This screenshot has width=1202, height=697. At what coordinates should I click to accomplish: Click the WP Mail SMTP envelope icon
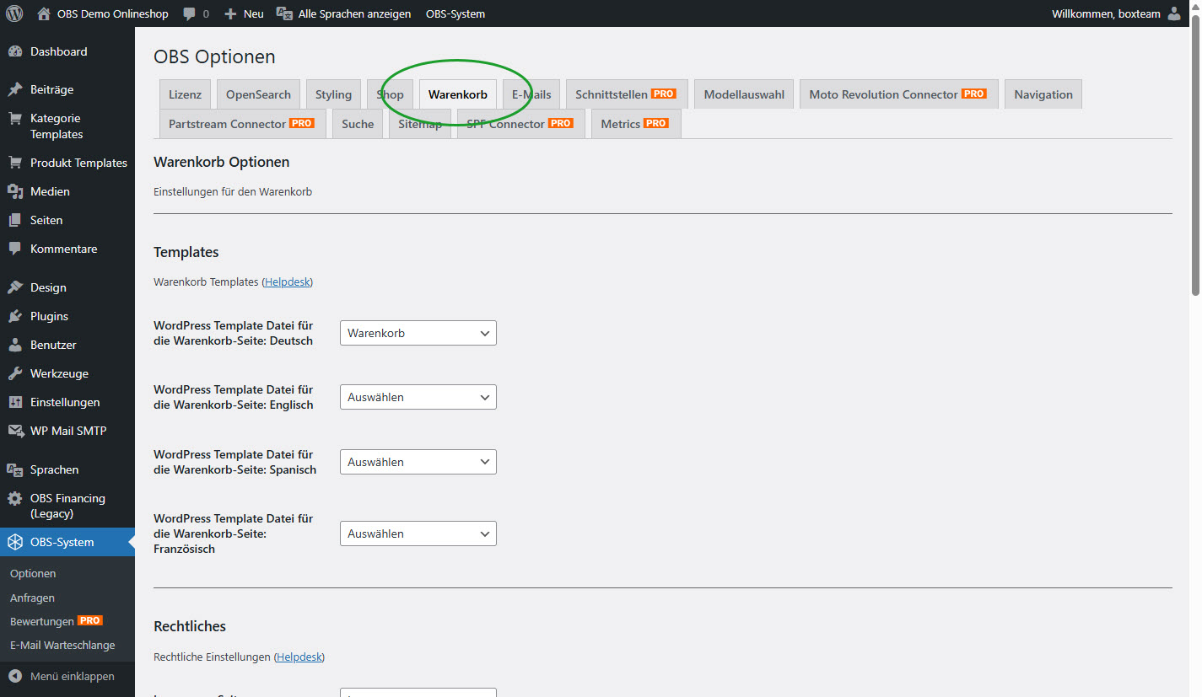coord(15,431)
